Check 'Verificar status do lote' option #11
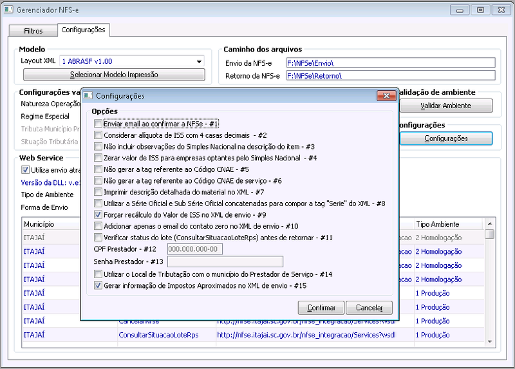Viewport: 515px width, 369px height. pos(98,237)
